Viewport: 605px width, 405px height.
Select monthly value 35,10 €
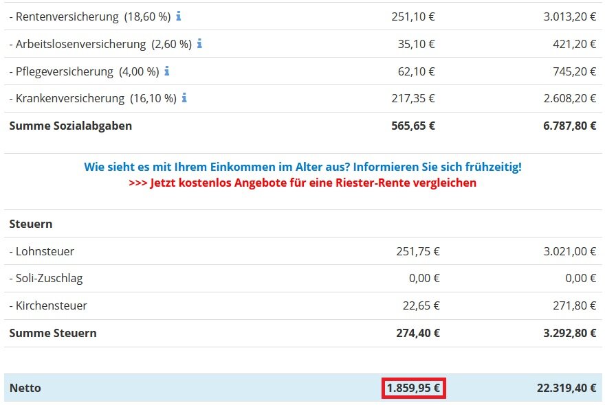pos(416,44)
